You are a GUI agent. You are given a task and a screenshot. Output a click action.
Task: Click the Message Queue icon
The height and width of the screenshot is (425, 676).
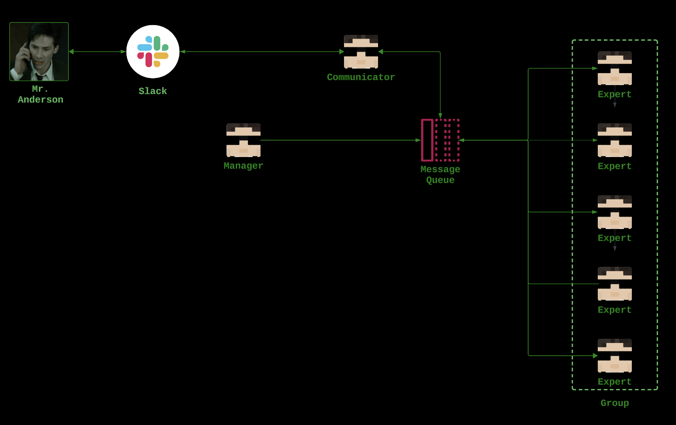[x=440, y=140]
